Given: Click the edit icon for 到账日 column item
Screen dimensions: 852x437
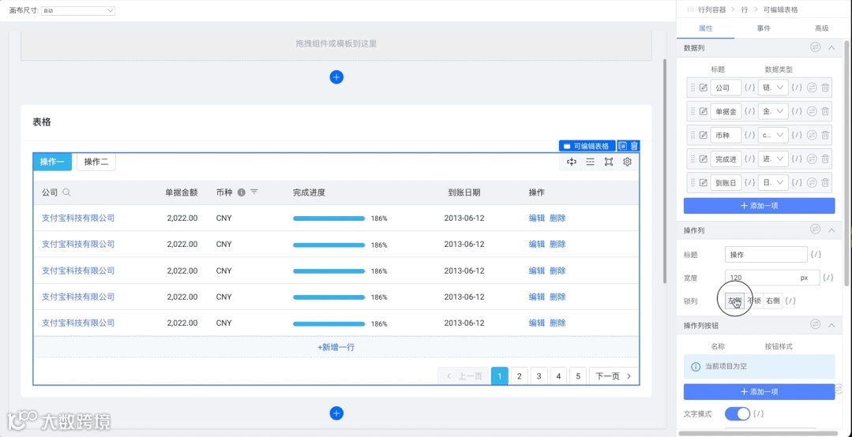Looking at the screenshot, I should click(x=703, y=183).
